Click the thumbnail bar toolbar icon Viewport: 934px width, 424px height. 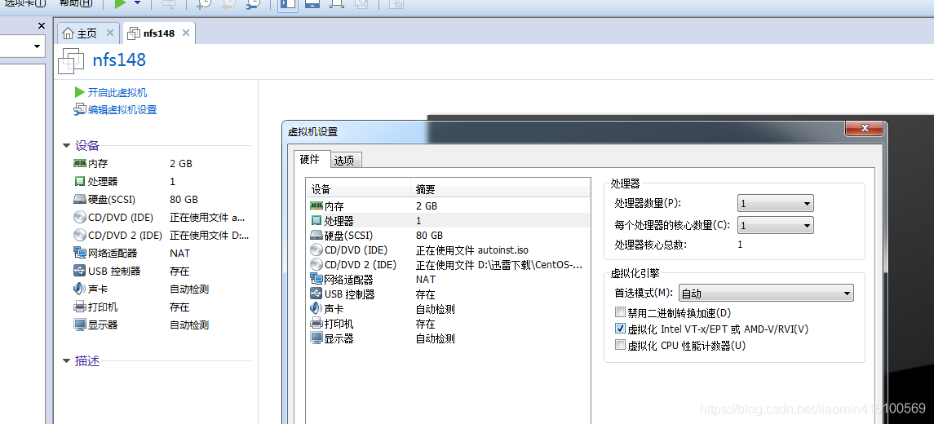tap(312, 3)
